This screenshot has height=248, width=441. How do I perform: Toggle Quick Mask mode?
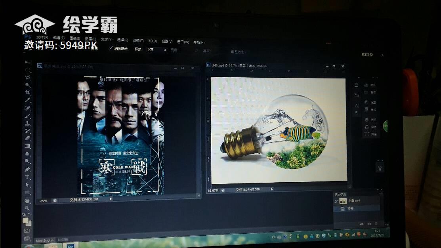(x=27, y=231)
